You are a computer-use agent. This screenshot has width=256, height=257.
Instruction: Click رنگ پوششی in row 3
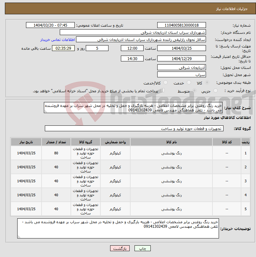[x=172, y=181]
